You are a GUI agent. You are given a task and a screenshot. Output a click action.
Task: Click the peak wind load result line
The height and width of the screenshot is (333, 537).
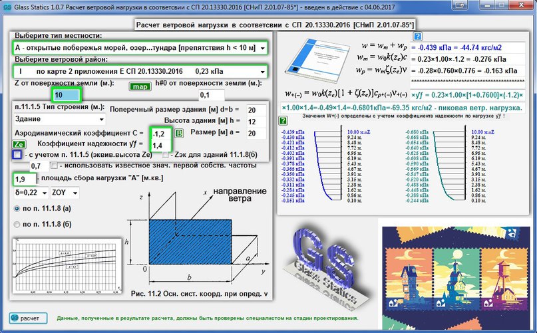pos(403,108)
